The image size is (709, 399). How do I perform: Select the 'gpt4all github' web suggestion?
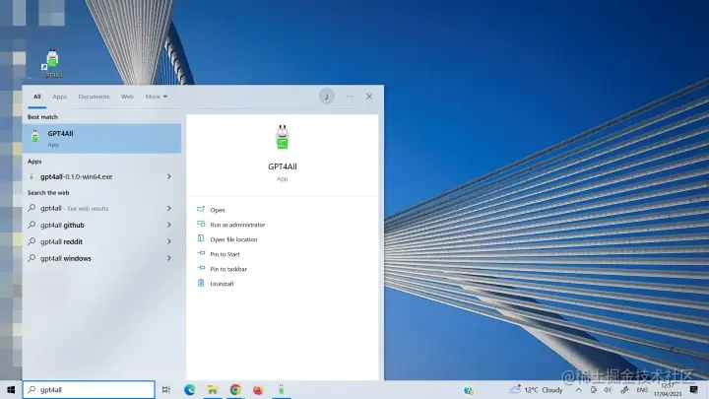click(x=102, y=225)
